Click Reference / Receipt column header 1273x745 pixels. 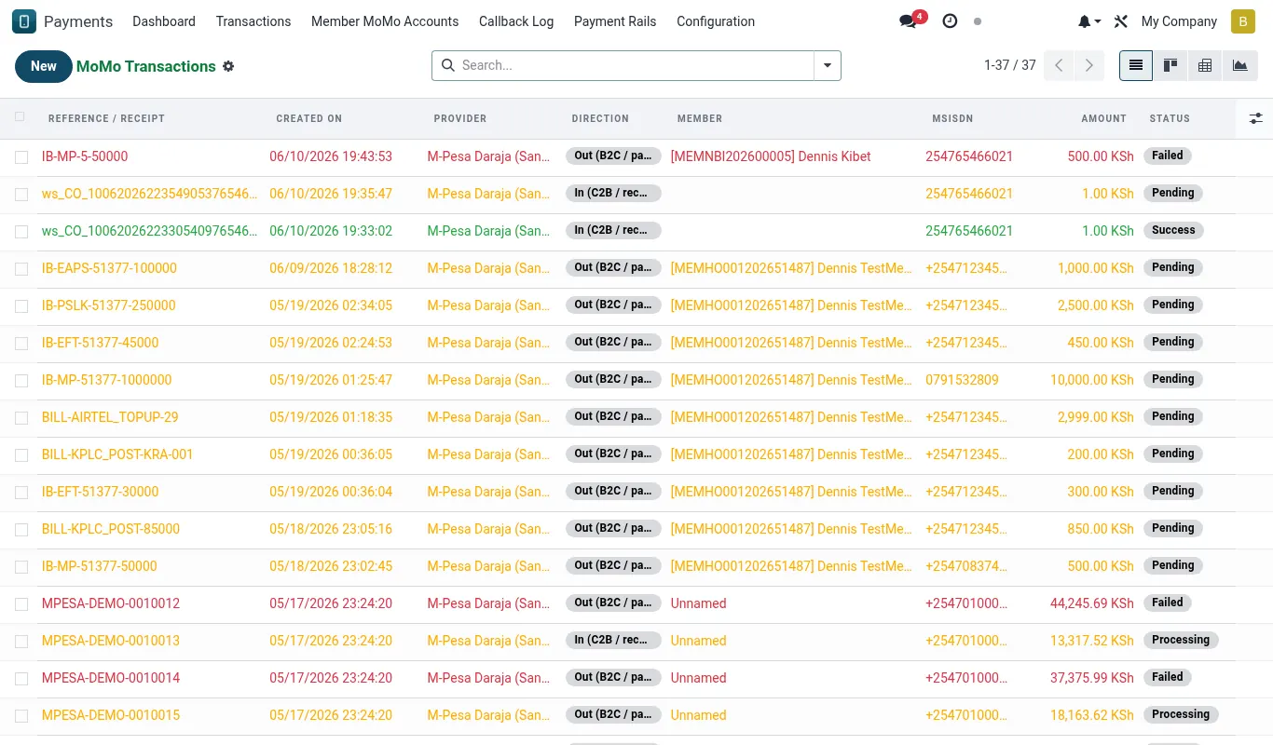click(106, 118)
